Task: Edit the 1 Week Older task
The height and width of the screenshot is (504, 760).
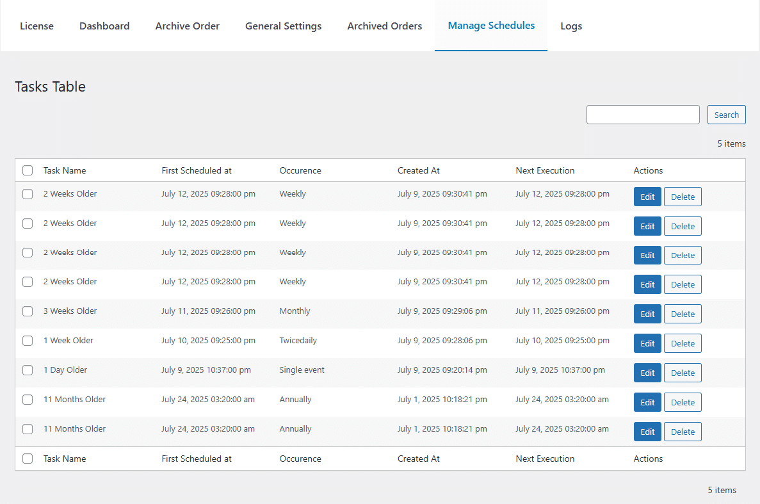Action: [647, 344]
